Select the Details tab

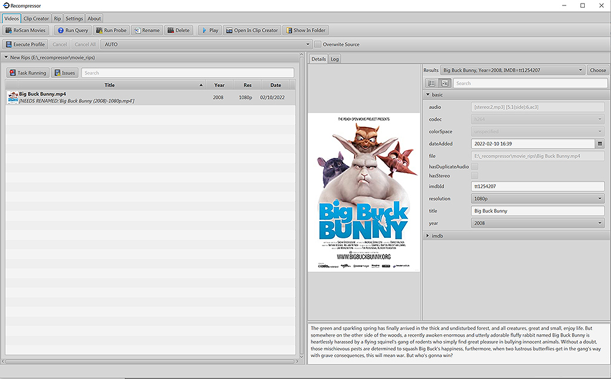point(319,59)
